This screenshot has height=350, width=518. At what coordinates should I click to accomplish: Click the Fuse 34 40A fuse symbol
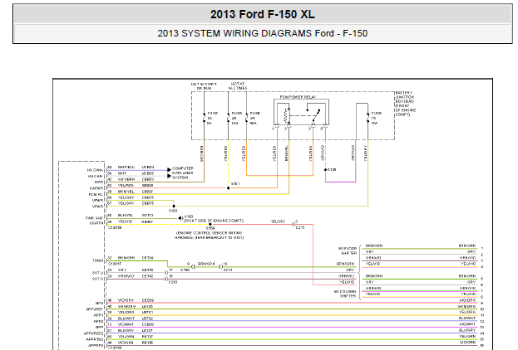pos(246,118)
